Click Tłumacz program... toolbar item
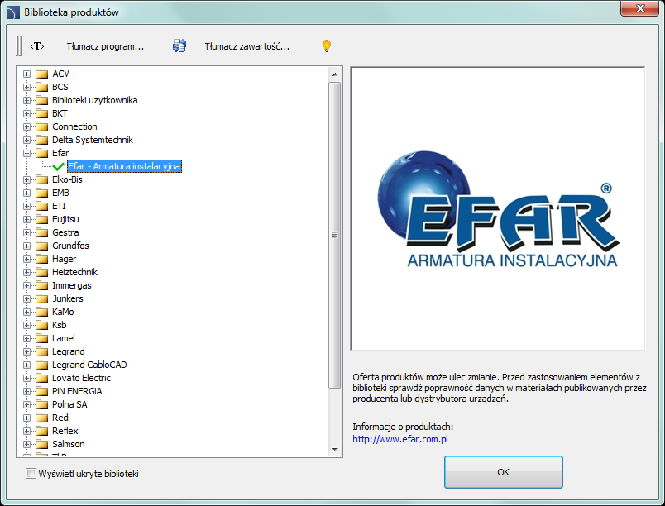This screenshot has height=506, width=665. pos(105,46)
